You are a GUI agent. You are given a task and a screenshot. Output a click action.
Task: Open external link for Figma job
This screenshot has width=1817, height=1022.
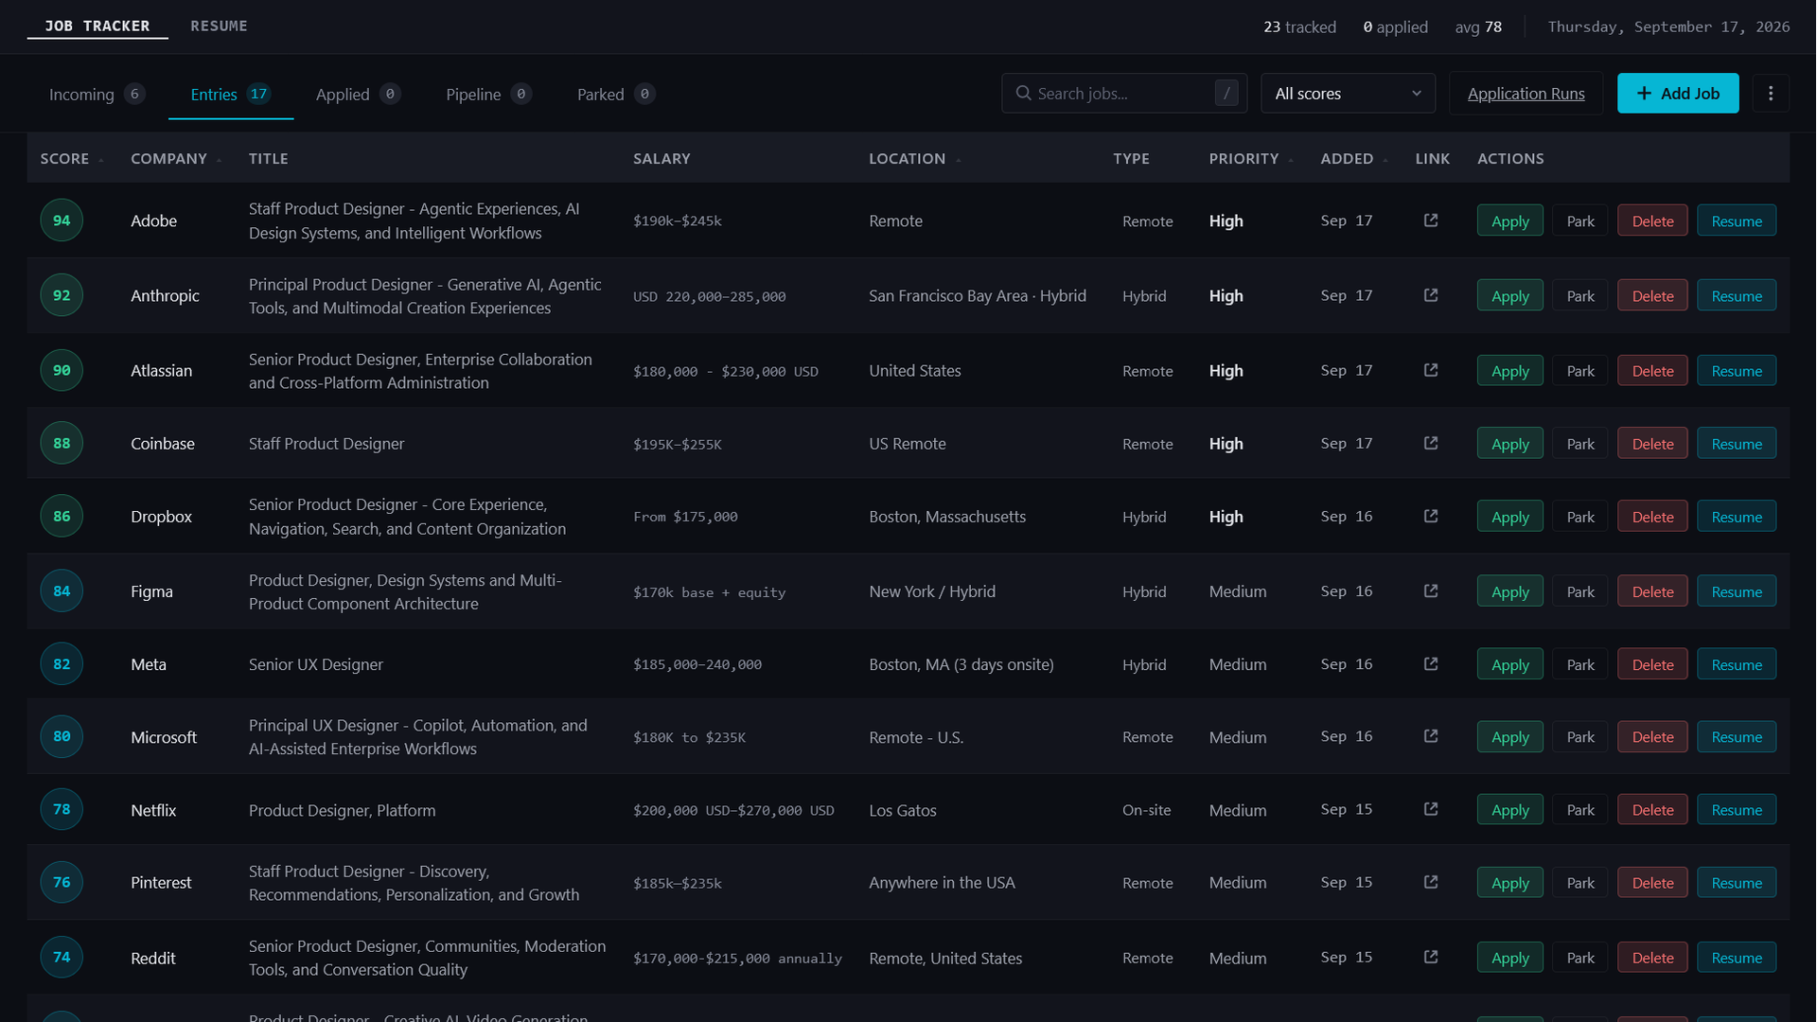[1431, 590]
